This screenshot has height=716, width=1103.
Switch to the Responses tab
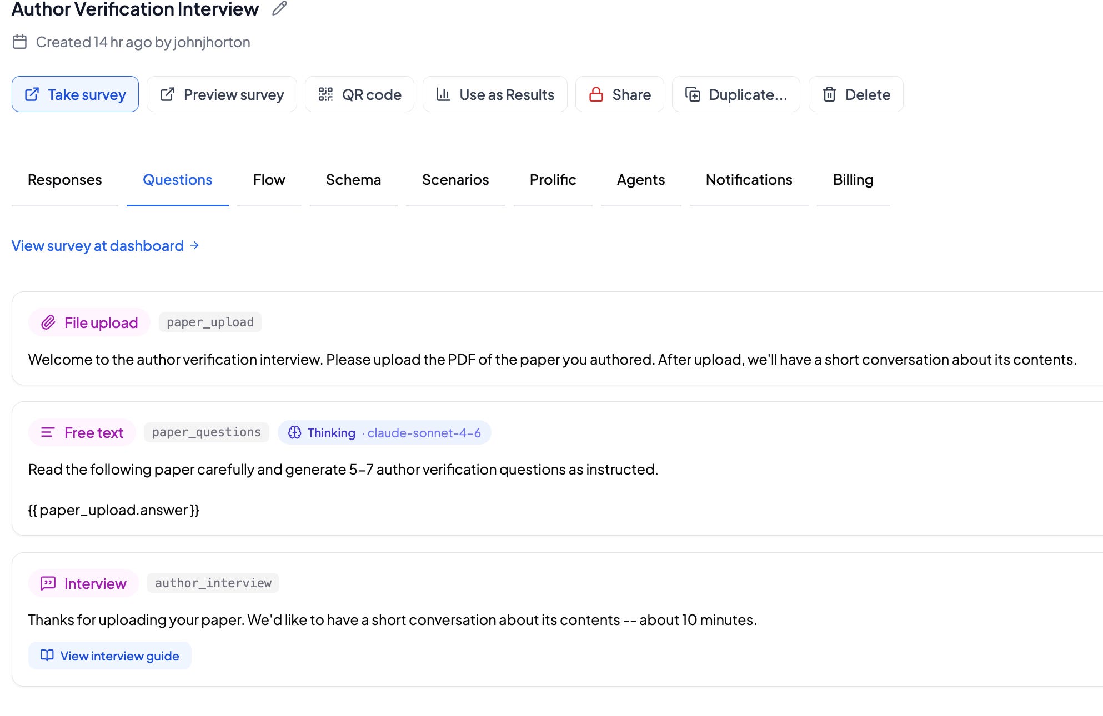pyautogui.click(x=65, y=180)
